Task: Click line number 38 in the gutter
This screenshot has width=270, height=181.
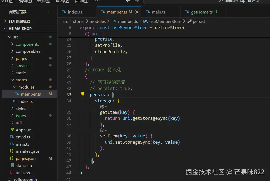Action: click(x=69, y=136)
